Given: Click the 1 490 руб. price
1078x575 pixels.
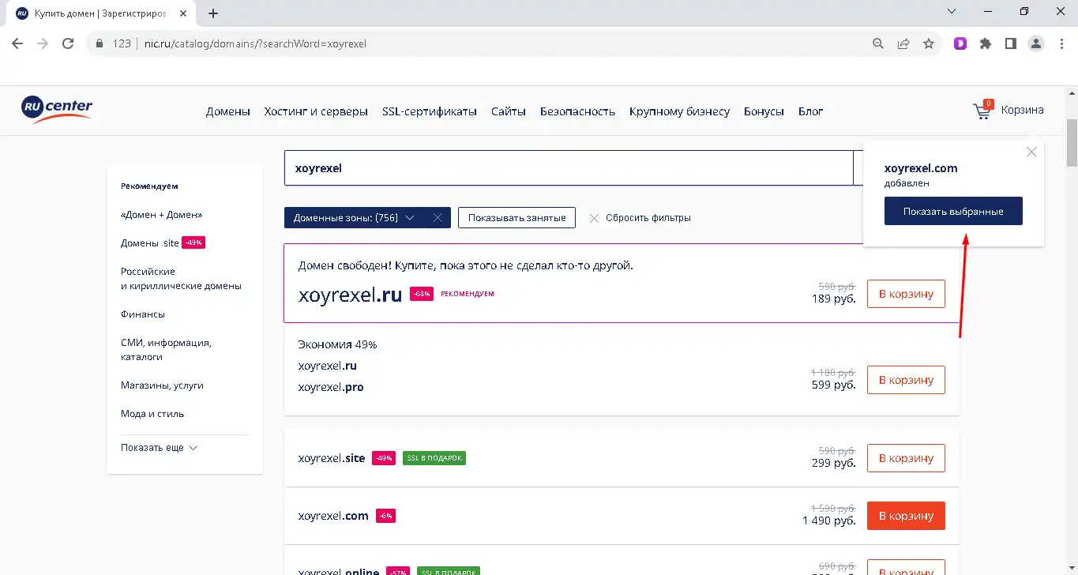Looking at the screenshot, I should (x=828, y=520).
